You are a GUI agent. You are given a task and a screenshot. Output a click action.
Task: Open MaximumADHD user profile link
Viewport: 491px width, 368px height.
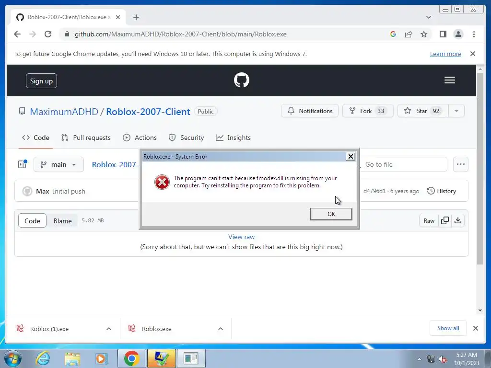[x=64, y=112]
